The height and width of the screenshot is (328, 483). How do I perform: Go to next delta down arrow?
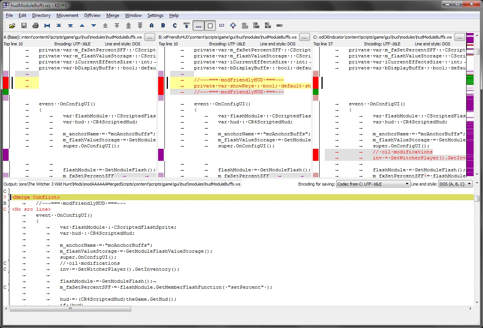coord(94,26)
